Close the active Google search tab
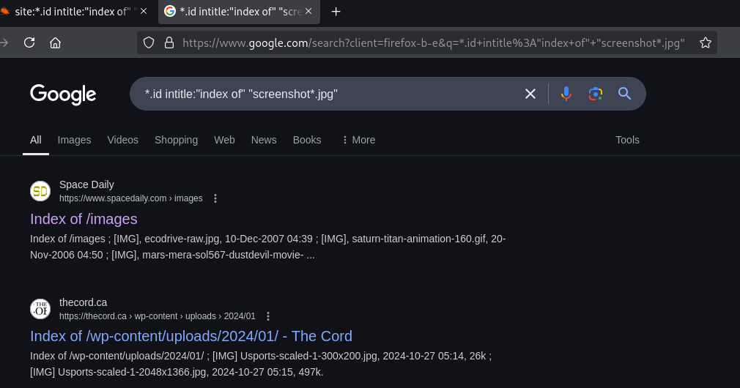This screenshot has height=388, width=740. pos(308,11)
